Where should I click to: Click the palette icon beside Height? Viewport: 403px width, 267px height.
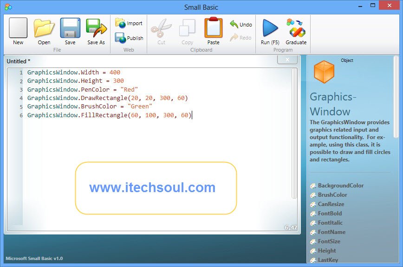313,251
